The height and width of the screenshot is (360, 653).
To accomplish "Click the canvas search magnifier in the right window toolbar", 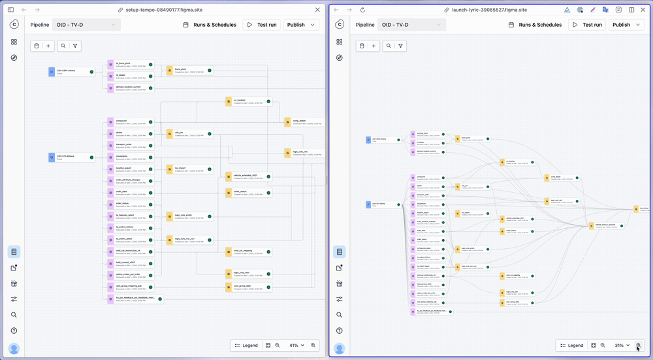I will pos(389,46).
